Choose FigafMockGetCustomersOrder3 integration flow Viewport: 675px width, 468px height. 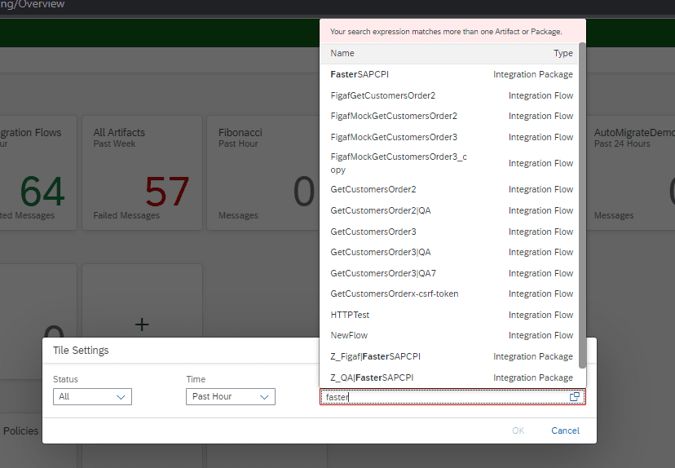pos(451,137)
